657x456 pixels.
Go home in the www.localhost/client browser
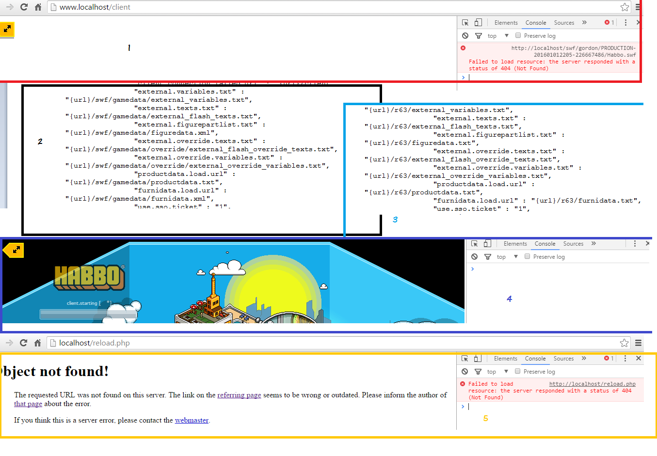(38, 7)
